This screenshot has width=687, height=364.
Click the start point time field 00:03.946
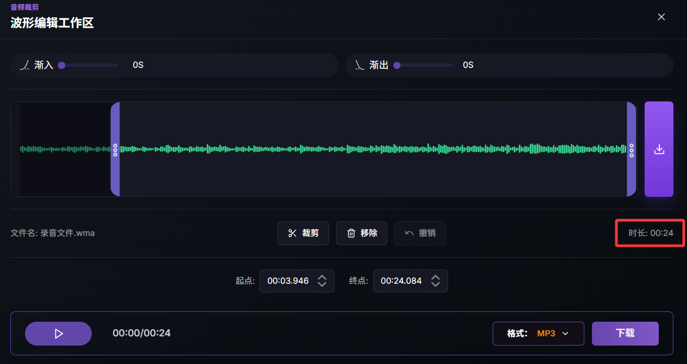click(x=288, y=281)
